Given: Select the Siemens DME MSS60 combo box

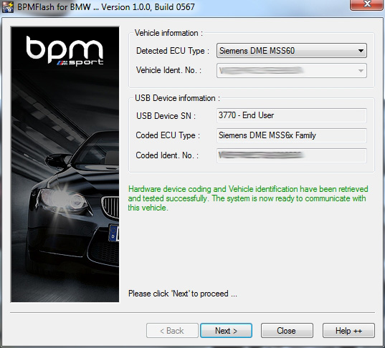Looking at the screenshot, I should [x=292, y=51].
